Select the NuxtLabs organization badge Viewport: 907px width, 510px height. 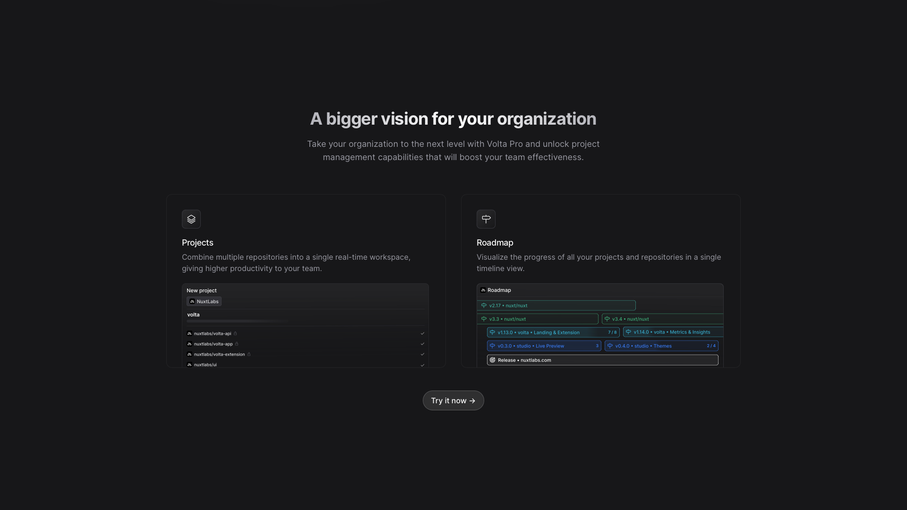tap(204, 301)
